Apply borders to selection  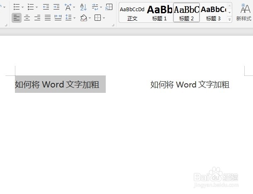(x=97, y=18)
